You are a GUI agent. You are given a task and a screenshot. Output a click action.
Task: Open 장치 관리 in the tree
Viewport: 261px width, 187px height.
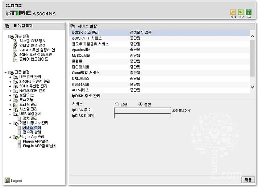click(x=30, y=118)
